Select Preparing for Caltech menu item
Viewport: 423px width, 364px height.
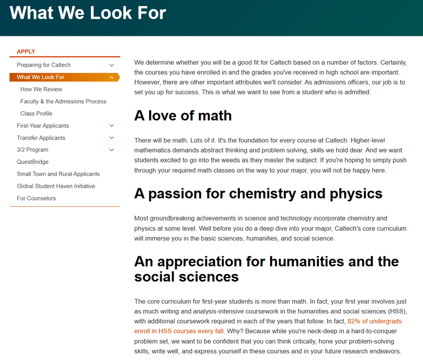tap(44, 65)
